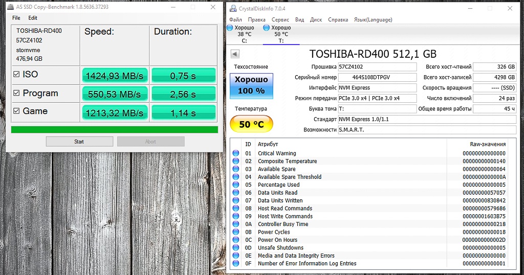Image resolution: width=524 pixels, height=275 pixels.
Task: Open the Справка menu
Action: [338, 20]
